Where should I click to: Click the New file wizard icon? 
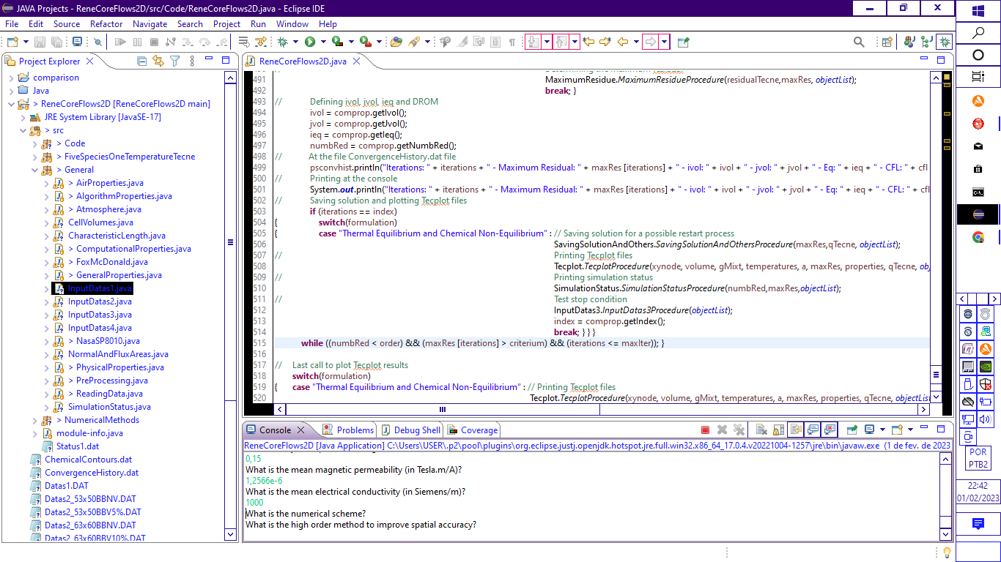point(12,42)
